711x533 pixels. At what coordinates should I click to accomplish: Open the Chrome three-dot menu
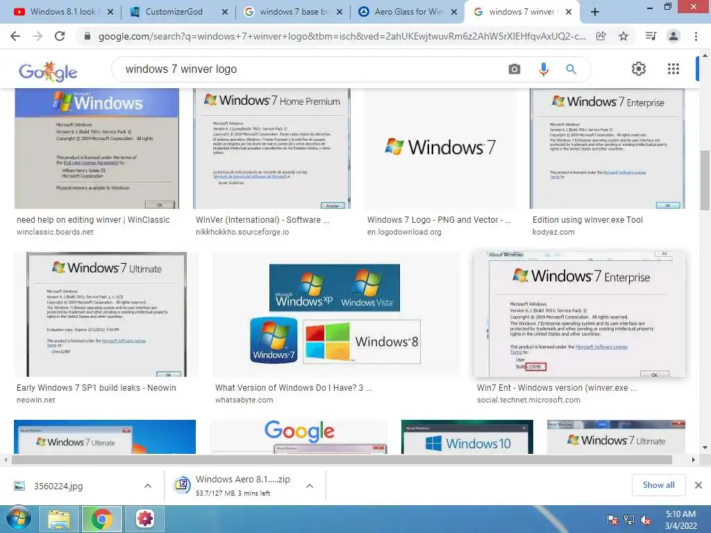[x=696, y=36]
